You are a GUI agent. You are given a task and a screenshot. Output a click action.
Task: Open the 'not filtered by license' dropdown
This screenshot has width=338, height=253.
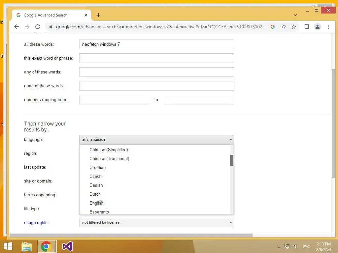(x=156, y=222)
